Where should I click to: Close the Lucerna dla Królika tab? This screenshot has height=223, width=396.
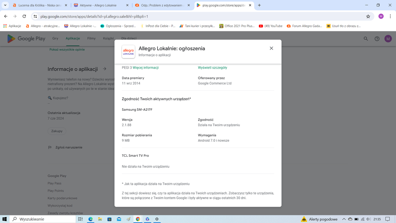66,5
